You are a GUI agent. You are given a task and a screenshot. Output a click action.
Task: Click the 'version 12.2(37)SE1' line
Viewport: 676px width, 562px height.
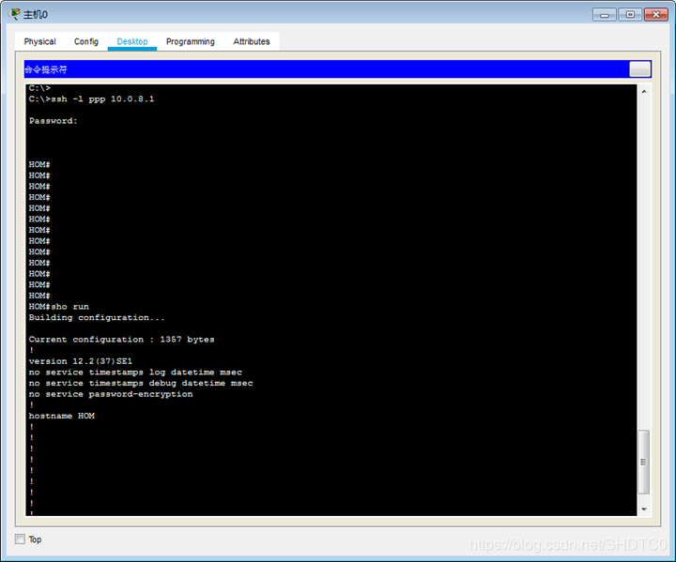[81, 361]
